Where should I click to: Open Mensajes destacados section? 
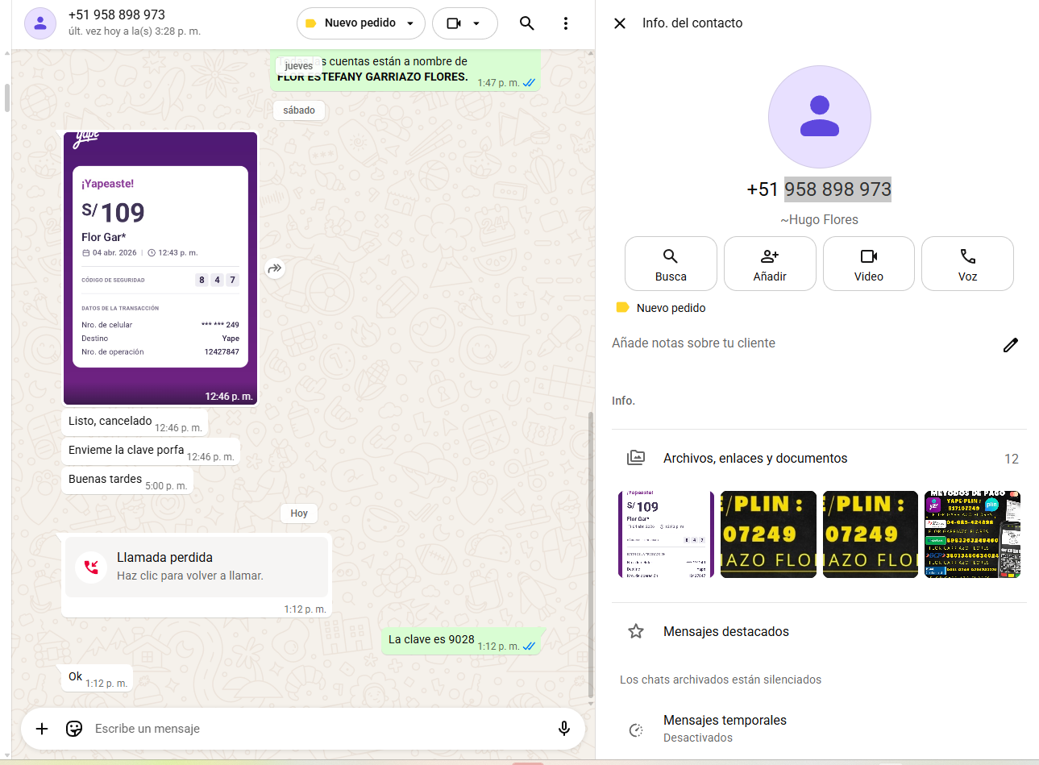[x=725, y=632]
